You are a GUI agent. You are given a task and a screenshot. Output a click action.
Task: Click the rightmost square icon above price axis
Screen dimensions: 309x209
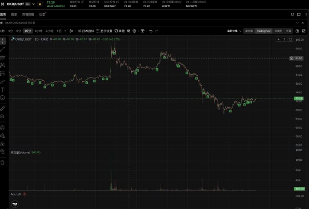click(x=290, y=39)
